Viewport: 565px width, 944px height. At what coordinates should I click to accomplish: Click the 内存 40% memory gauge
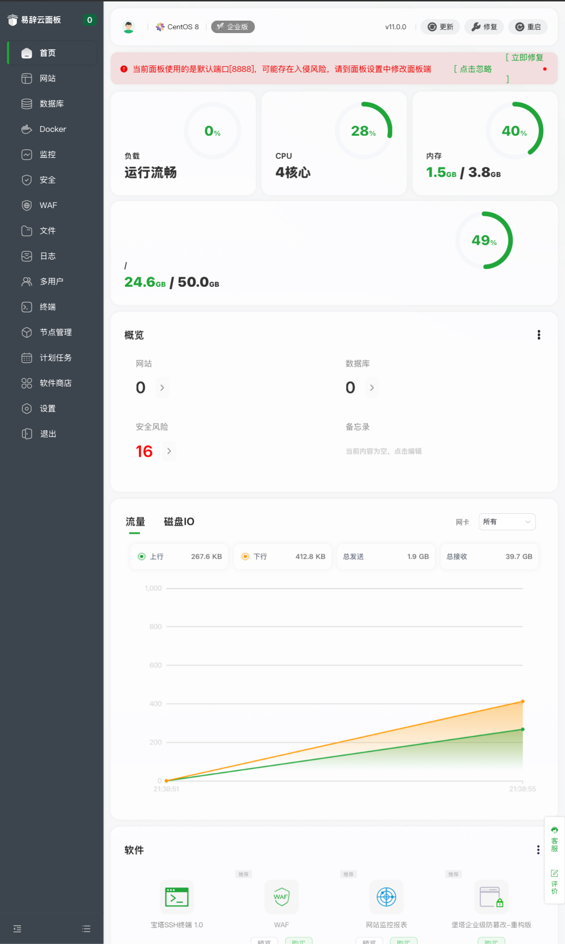click(x=514, y=131)
